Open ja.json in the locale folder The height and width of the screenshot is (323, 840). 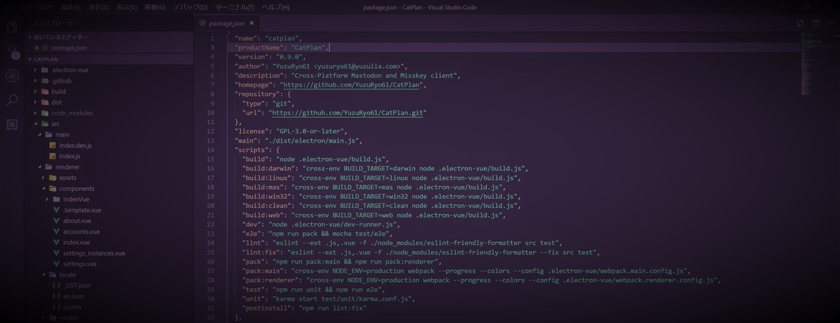coord(72,307)
